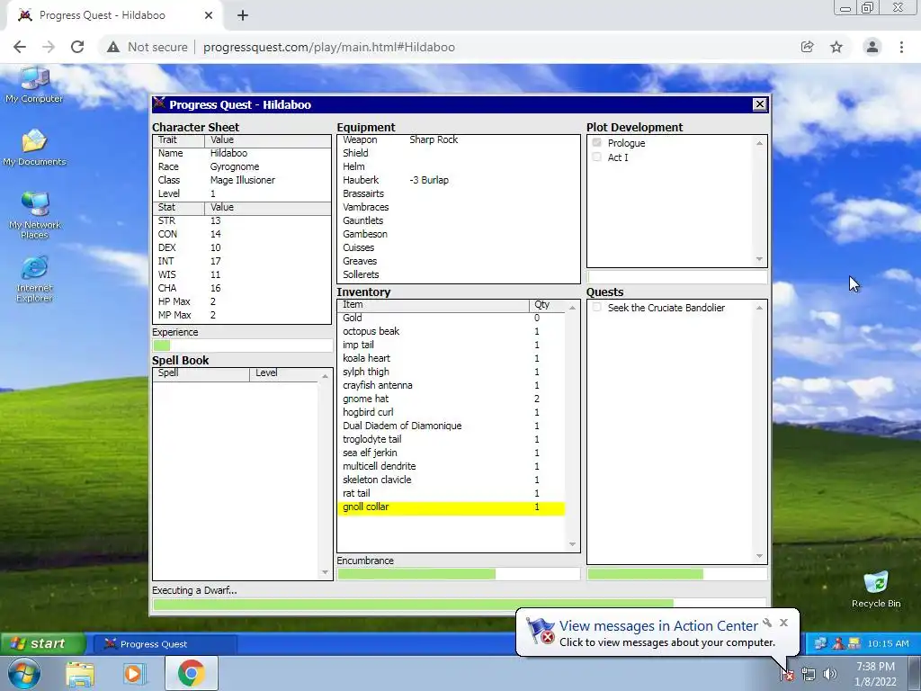Open the browser profile avatar
The image size is (921, 691).
tap(872, 47)
